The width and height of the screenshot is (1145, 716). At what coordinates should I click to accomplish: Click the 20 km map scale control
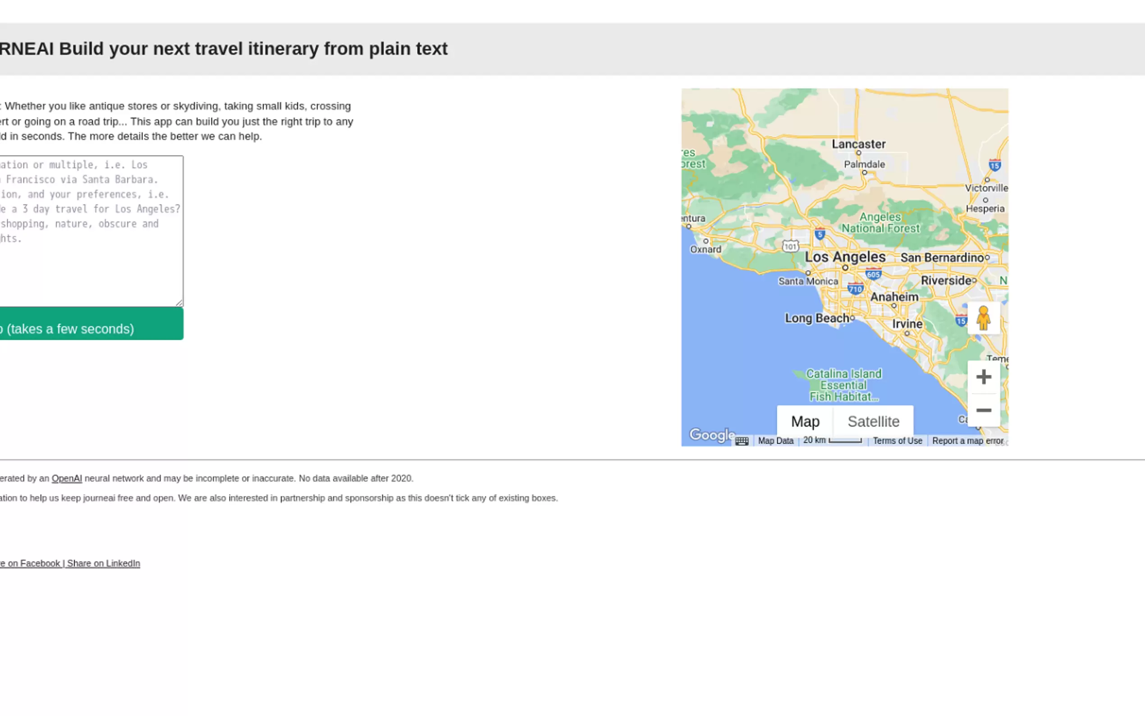[832, 441]
